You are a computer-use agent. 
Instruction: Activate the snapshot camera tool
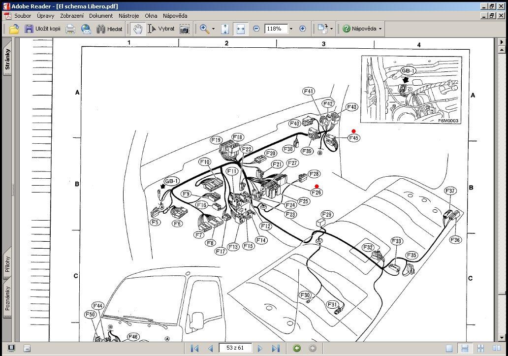tap(184, 29)
